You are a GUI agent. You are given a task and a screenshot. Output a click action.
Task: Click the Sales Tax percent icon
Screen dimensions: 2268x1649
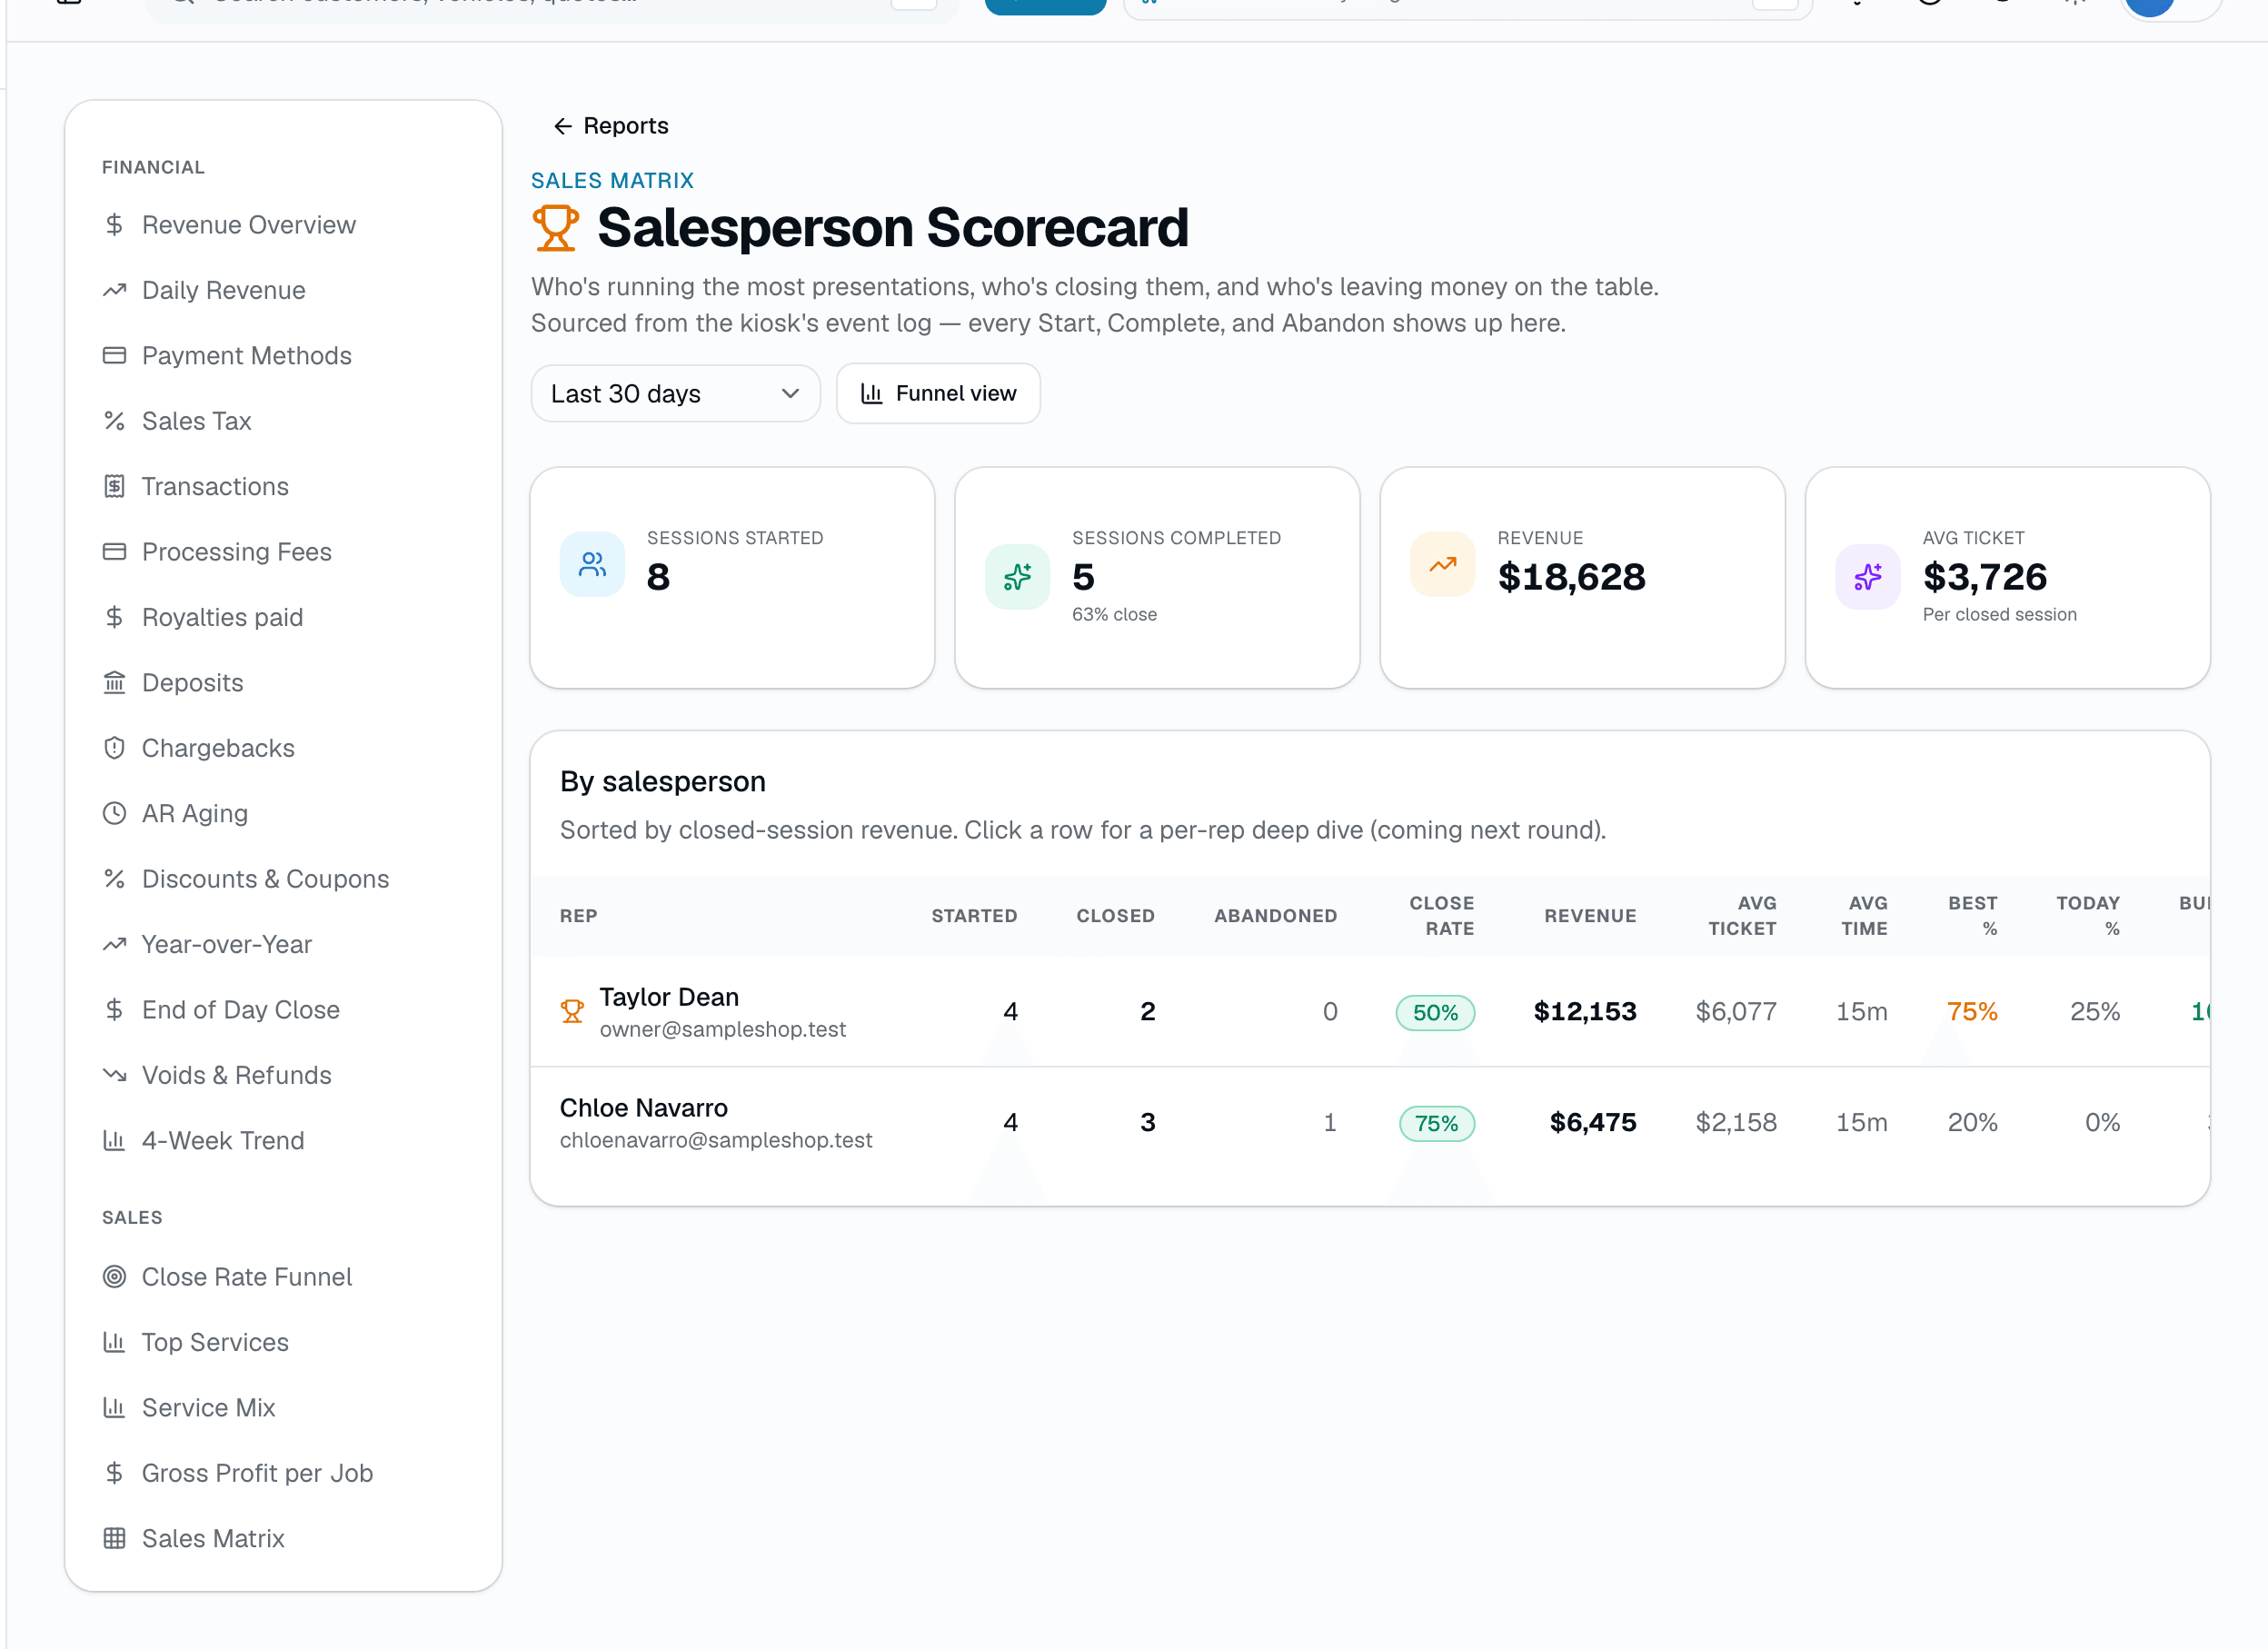(x=114, y=421)
